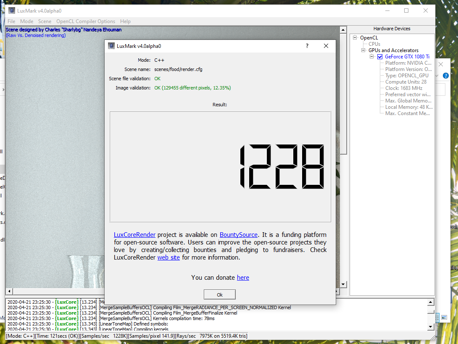Viewport: 458px width, 344px height.
Task: Minimize the LuxMark main window
Action: (x=387, y=11)
